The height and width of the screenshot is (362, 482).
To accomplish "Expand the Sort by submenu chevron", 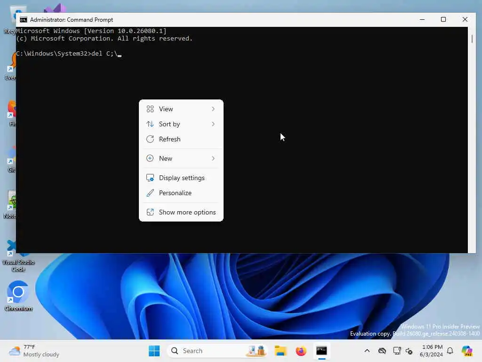I will click(x=213, y=124).
